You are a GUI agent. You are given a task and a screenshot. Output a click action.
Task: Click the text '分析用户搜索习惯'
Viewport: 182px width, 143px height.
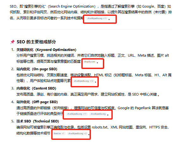click(30, 56)
